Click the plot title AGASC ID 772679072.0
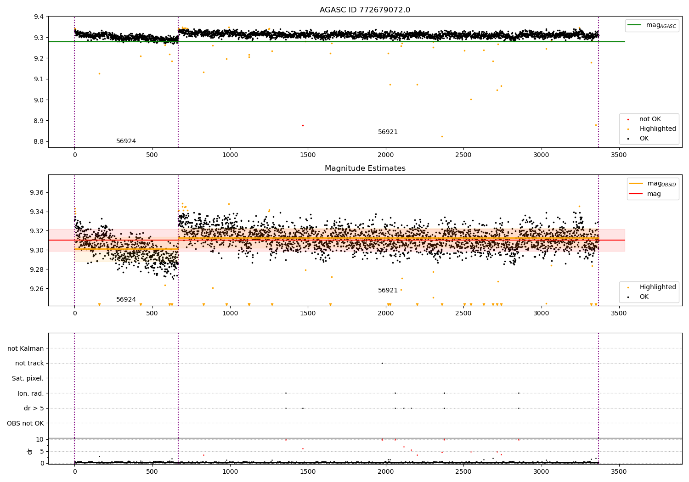689x482 pixels. 365,10
